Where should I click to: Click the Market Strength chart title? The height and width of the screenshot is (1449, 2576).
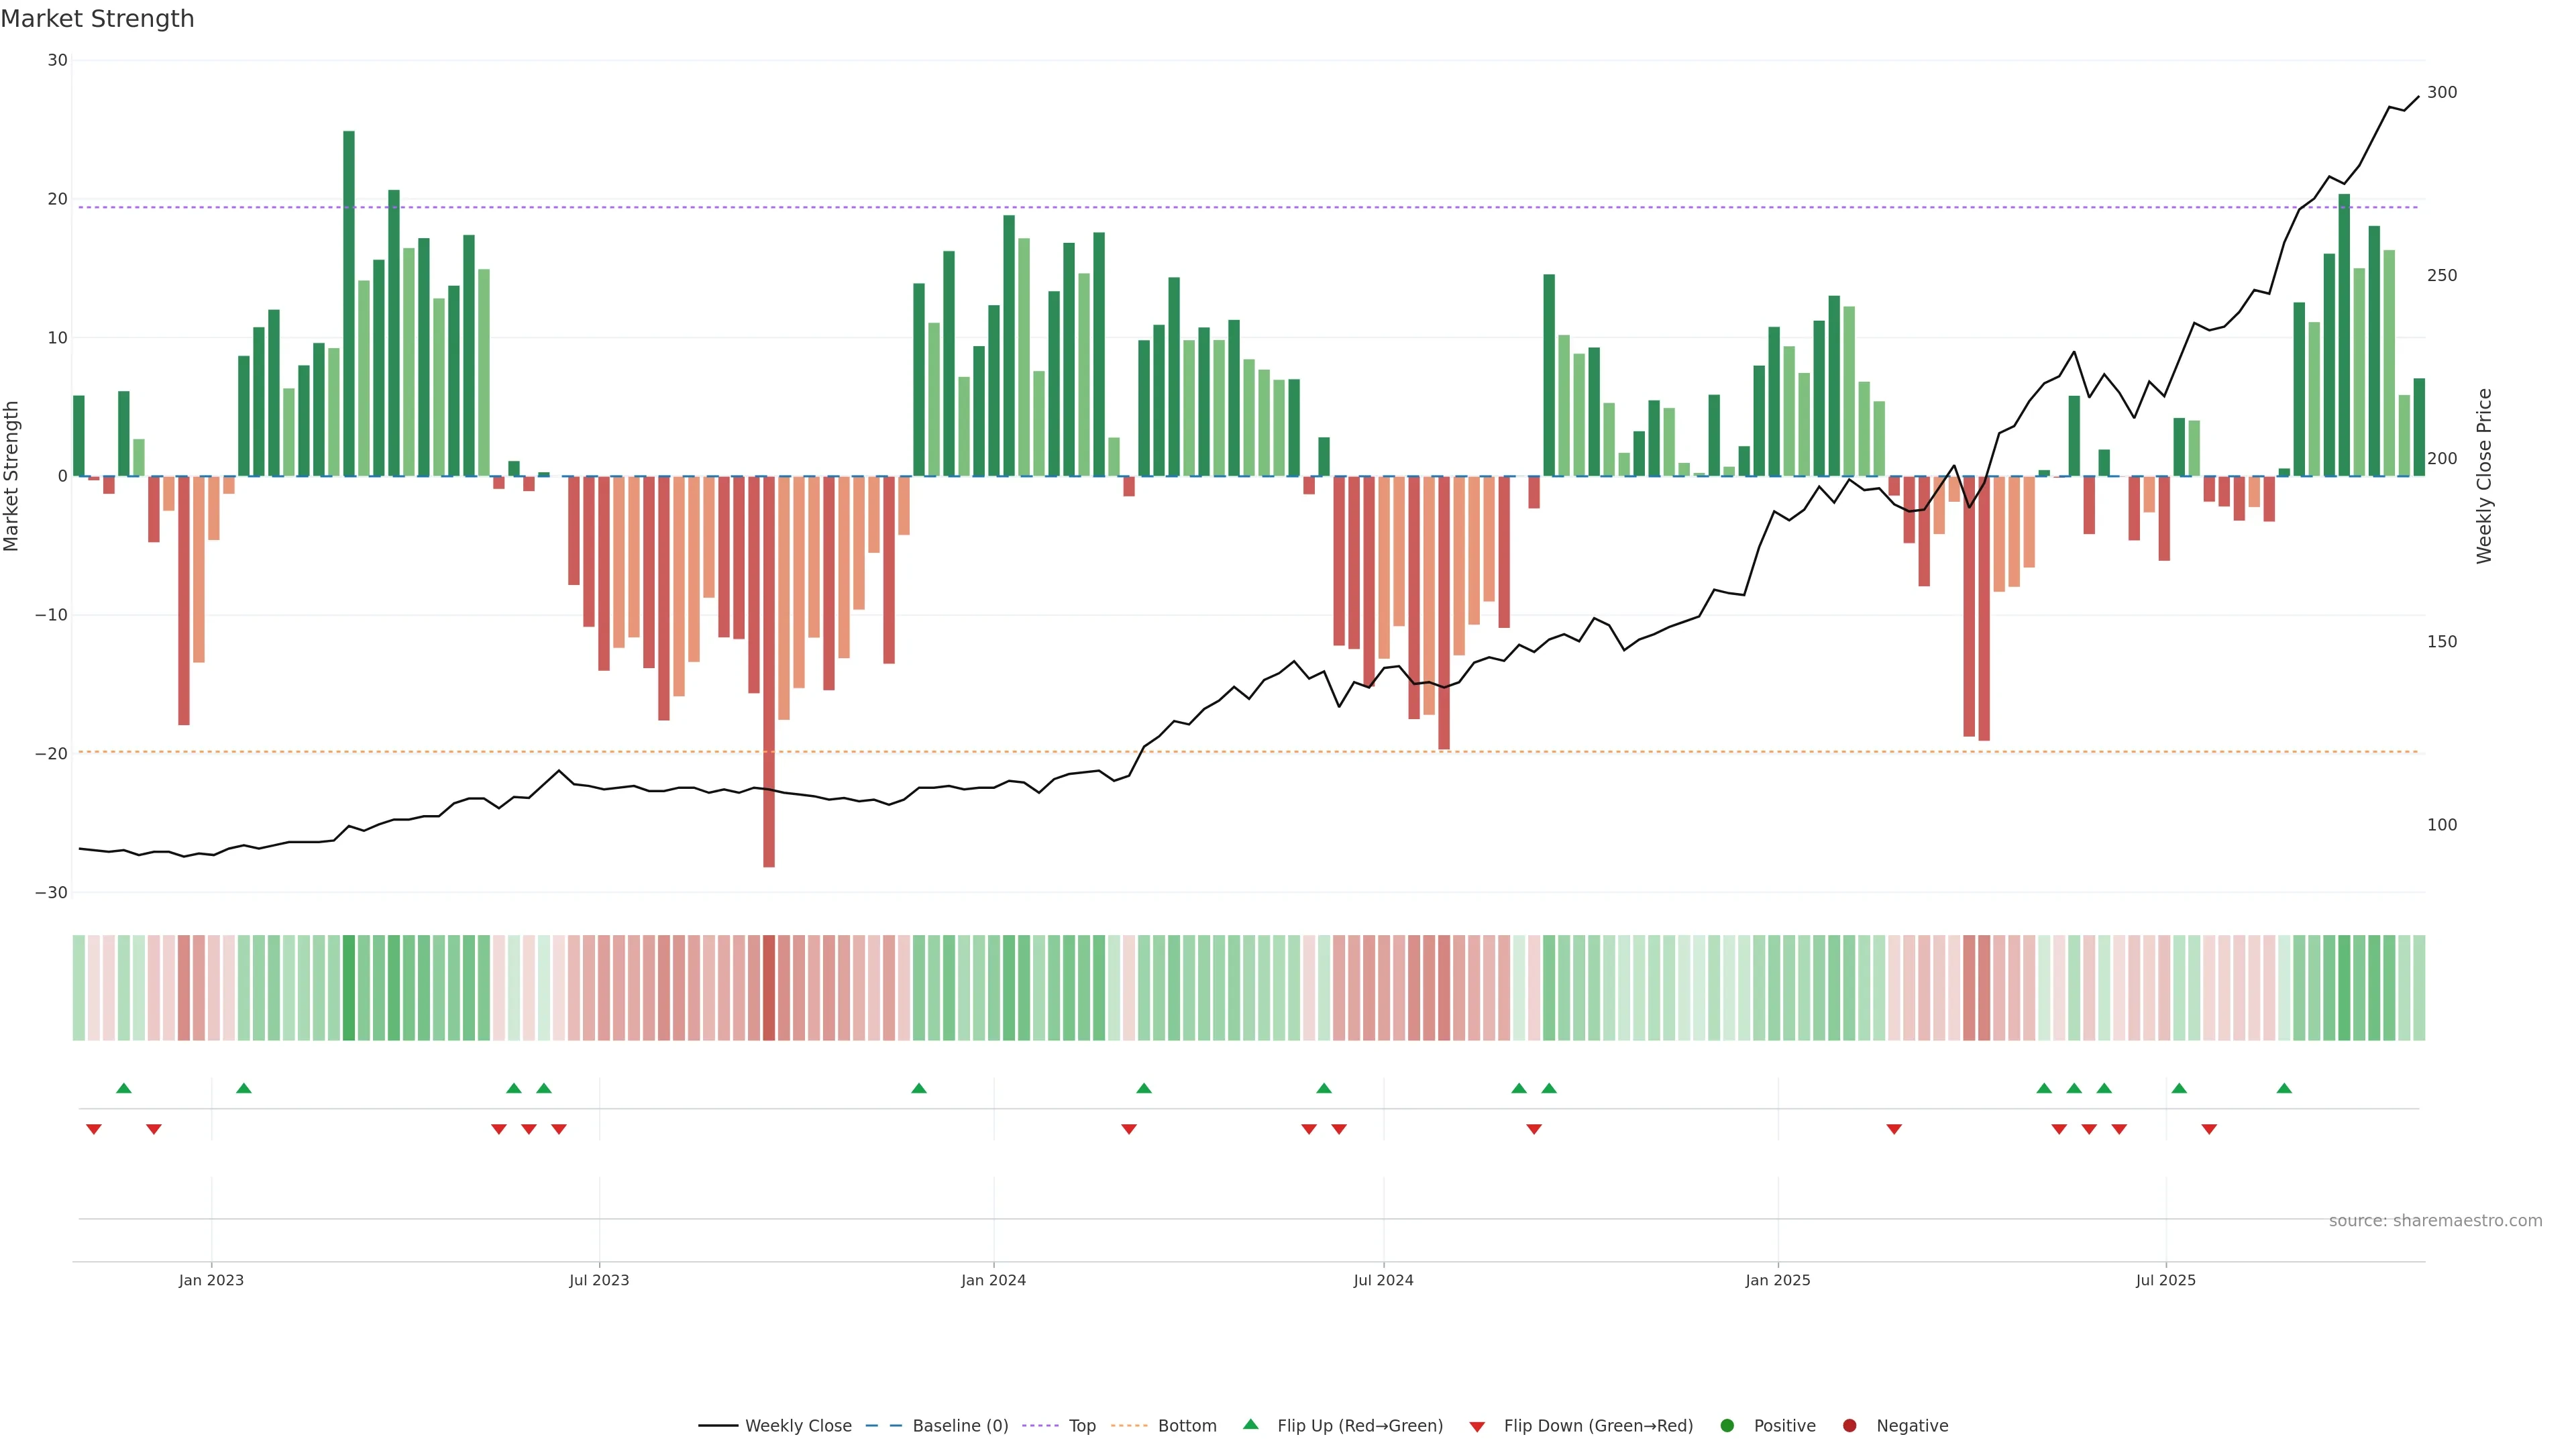tap(97, 19)
